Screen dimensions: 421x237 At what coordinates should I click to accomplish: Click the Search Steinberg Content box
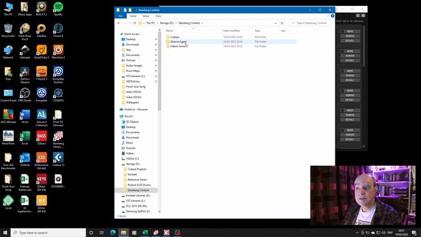tap(310, 23)
